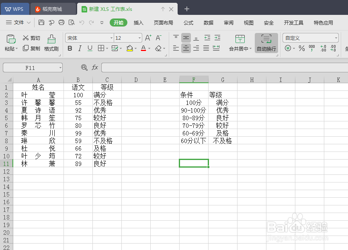Switch to the 数据 ribbon tab
This screenshot has width=348, height=250.
pos(209,23)
